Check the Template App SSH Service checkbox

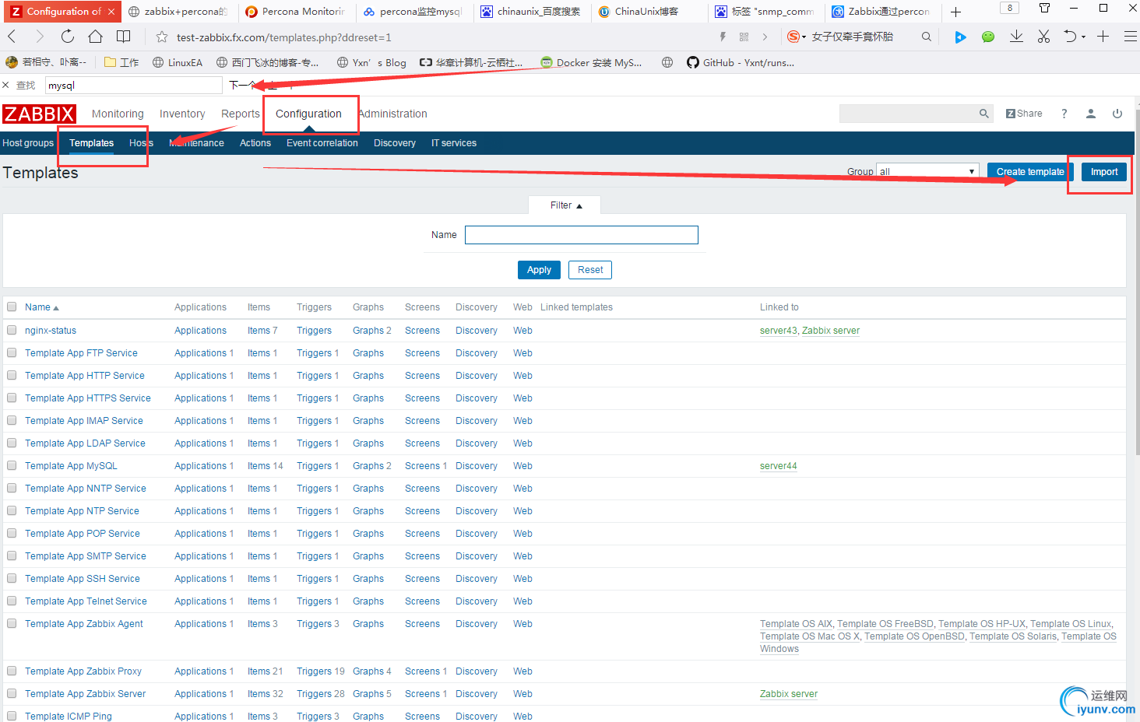12,578
